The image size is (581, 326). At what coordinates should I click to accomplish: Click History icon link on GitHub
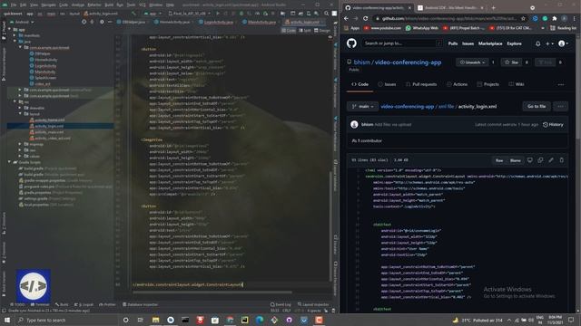point(553,125)
